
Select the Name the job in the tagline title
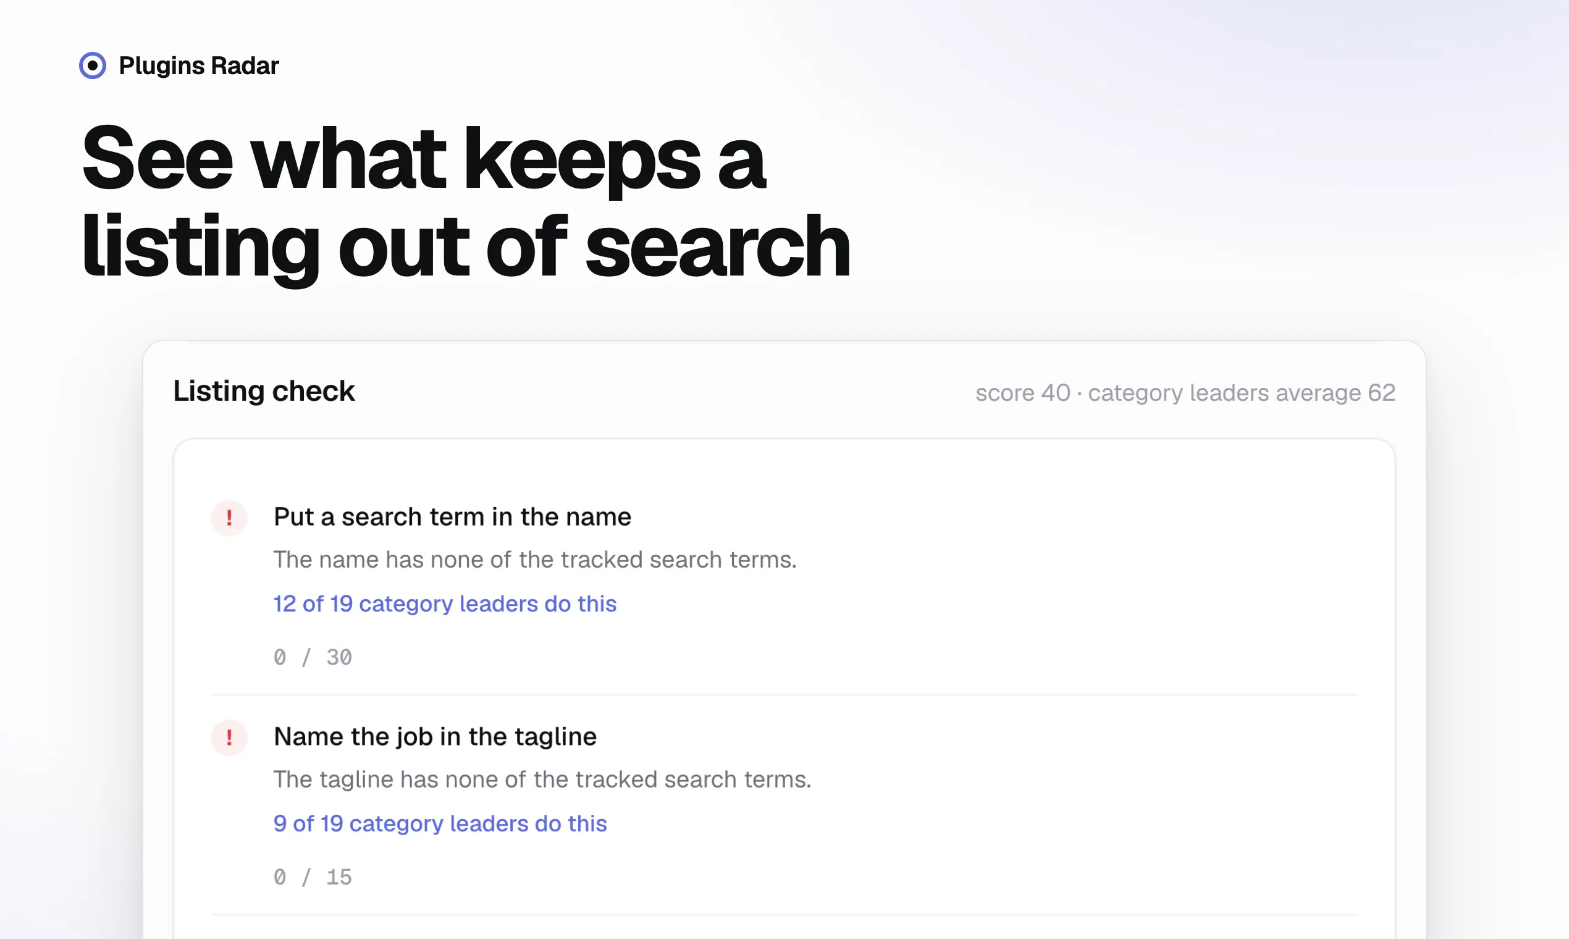(x=435, y=736)
